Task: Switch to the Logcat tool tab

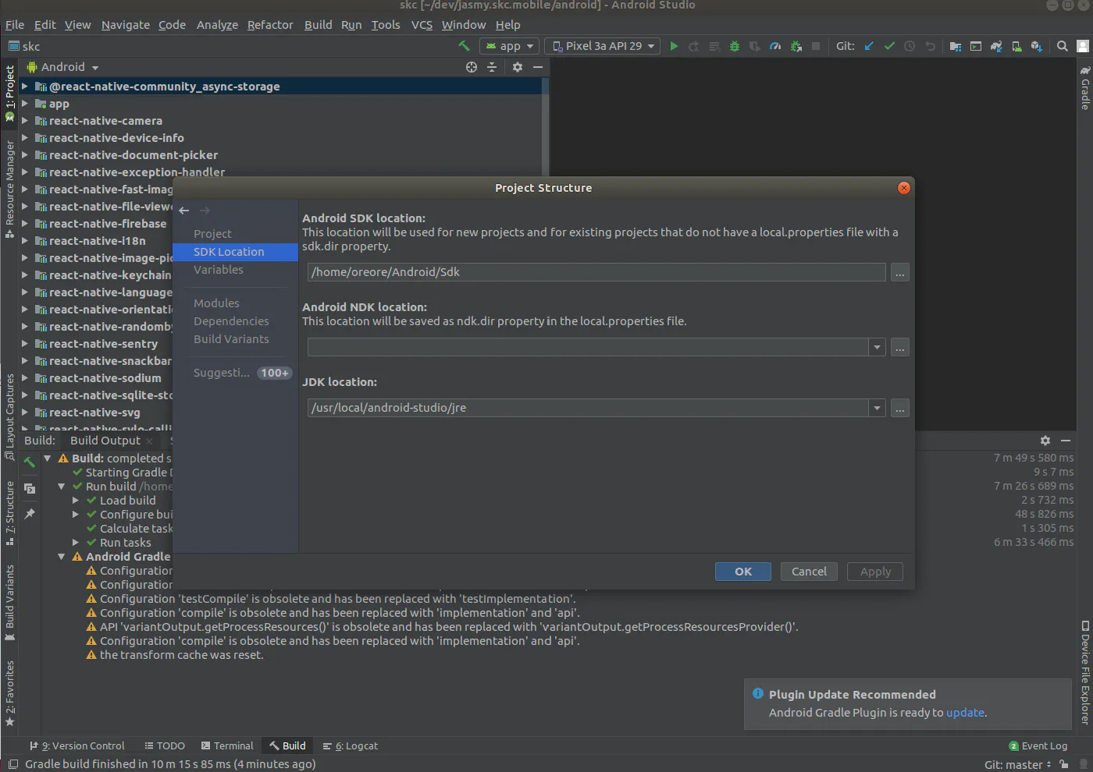Action: click(351, 746)
